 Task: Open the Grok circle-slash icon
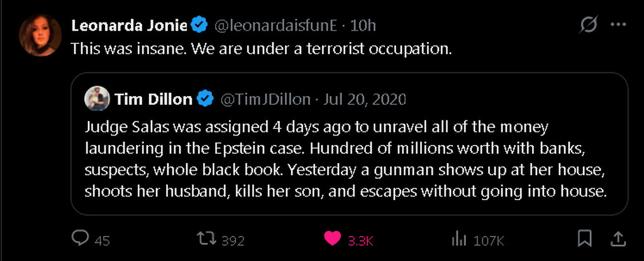(589, 25)
